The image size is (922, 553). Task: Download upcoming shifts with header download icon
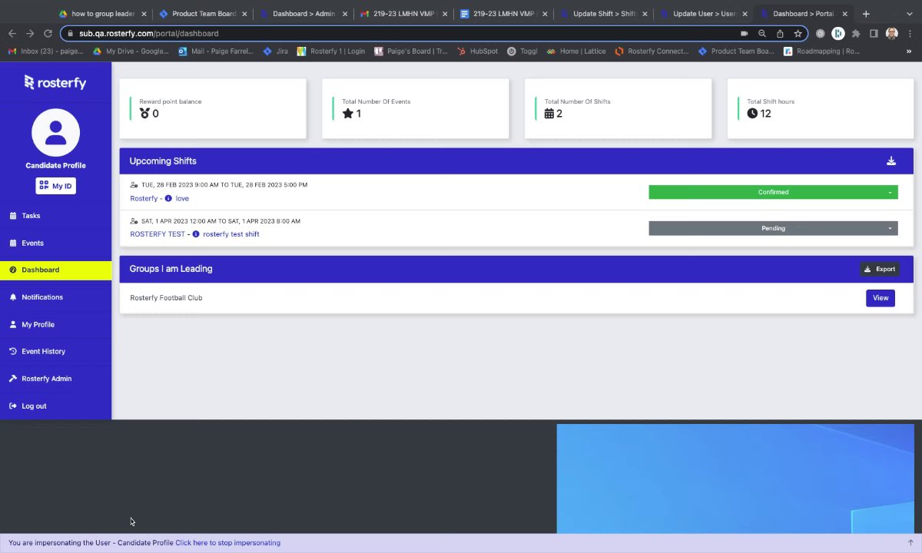[x=891, y=161]
